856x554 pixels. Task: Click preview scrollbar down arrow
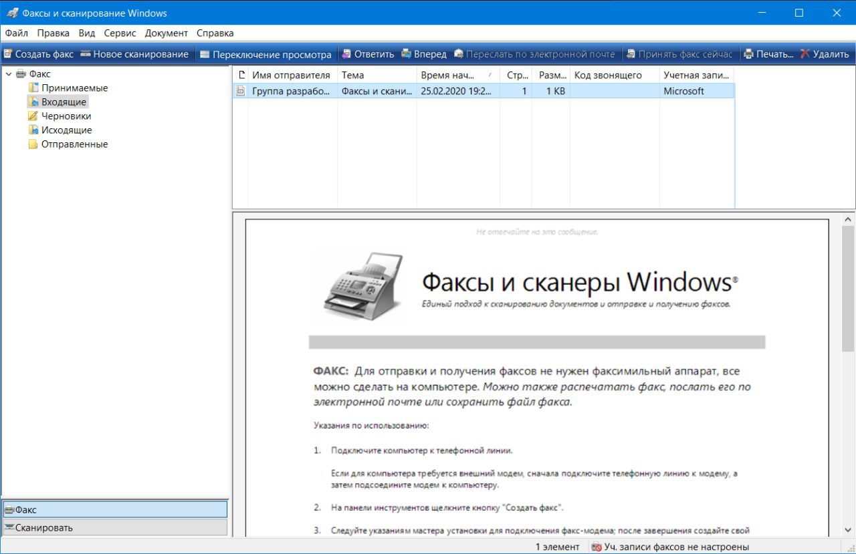click(x=848, y=529)
